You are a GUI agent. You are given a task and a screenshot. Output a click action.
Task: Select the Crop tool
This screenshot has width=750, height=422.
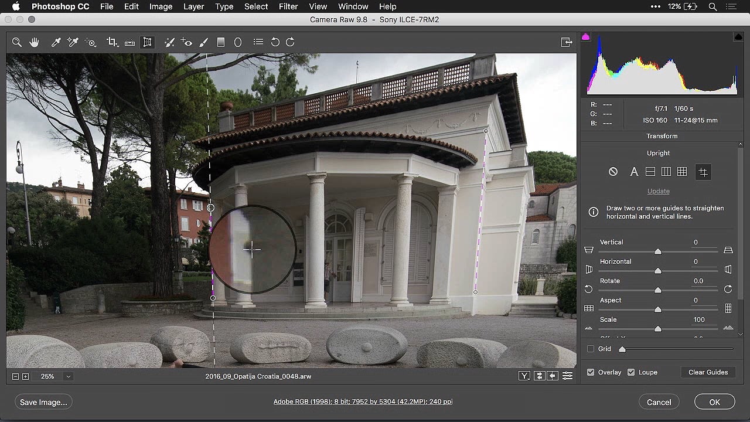(x=112, y=42)
